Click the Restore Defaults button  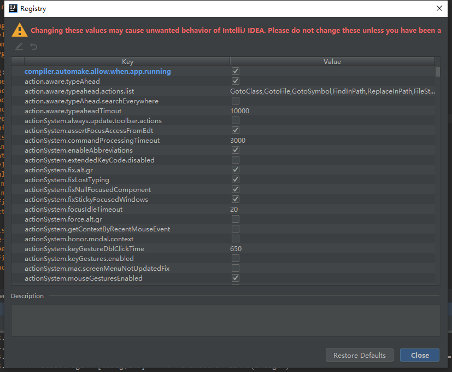360,355
